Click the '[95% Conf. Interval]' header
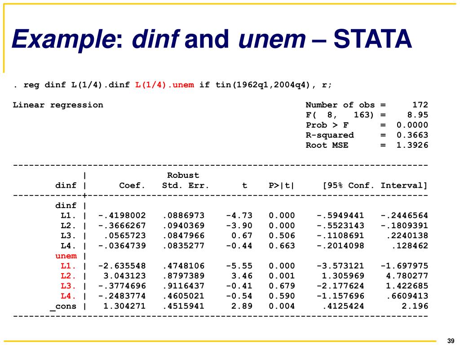Viewport: 460px width, 345px height. [375, 186]
